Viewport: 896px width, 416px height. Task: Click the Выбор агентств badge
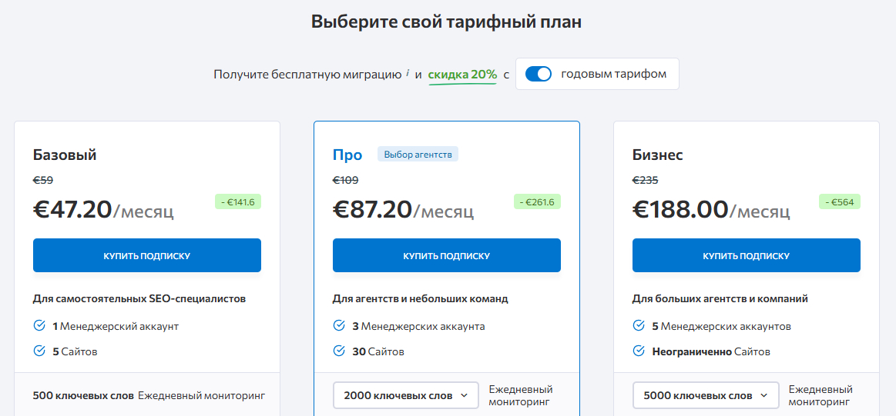click(x=418, y=155)
